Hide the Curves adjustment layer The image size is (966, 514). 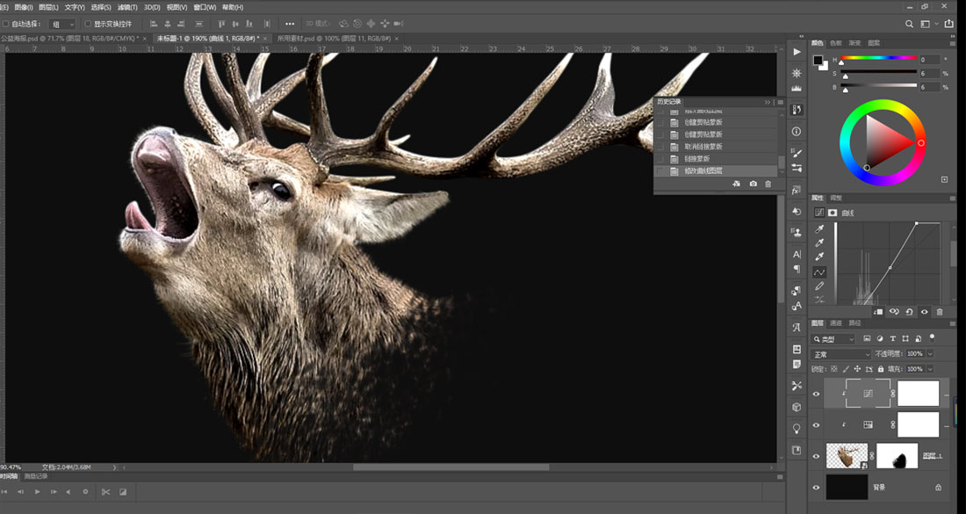(817, 395)
